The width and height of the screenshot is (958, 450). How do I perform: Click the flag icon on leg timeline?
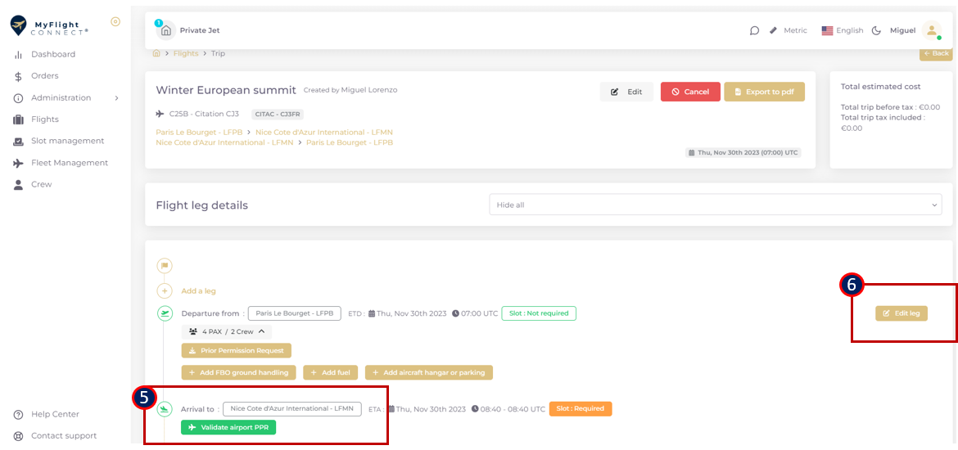(165, 266)
